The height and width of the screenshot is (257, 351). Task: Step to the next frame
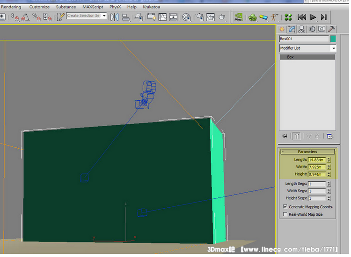tap(324, 17)
